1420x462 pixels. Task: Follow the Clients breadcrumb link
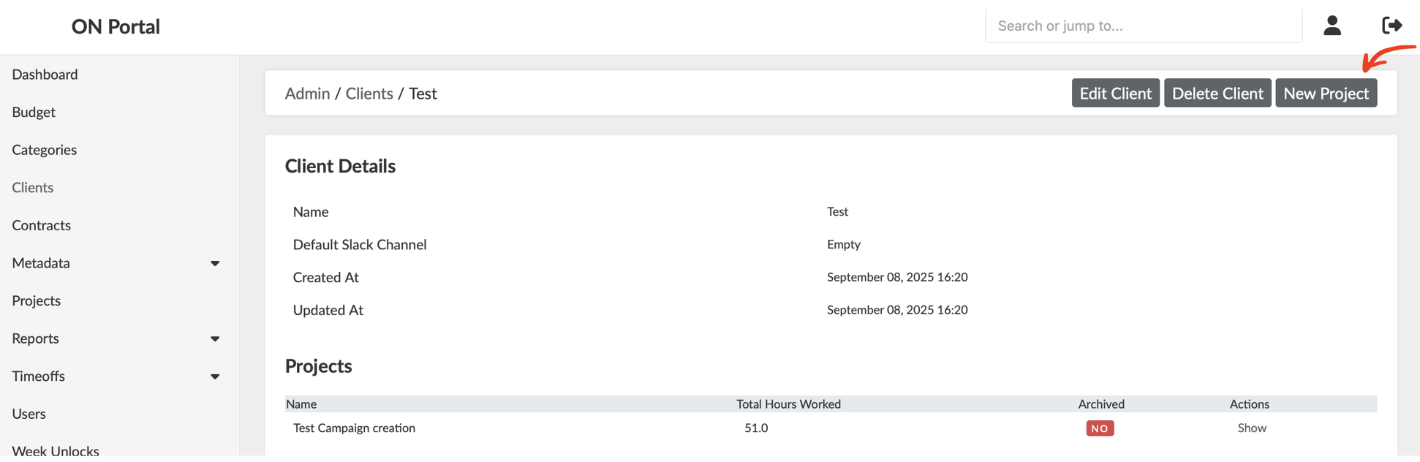click(x=369, y=93)
